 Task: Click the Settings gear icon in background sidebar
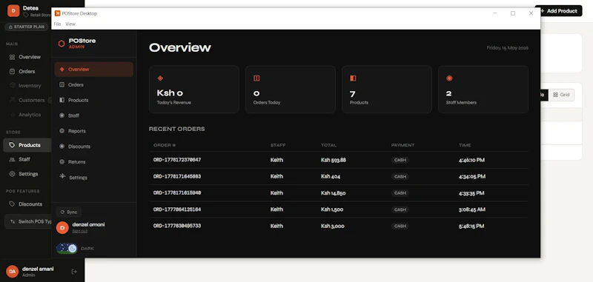pos(12,174)
